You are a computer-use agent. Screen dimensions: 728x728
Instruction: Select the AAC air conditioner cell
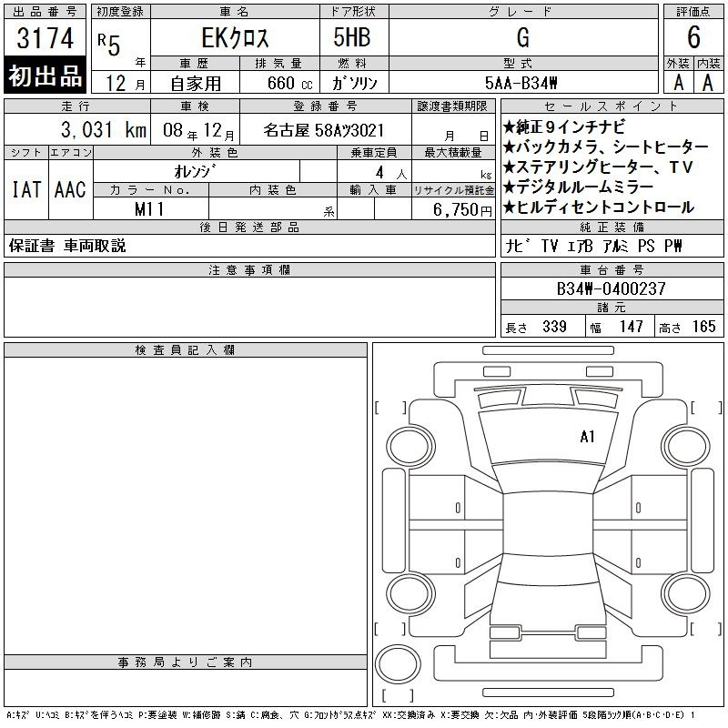pyautogui.click(x=70, y=189)
